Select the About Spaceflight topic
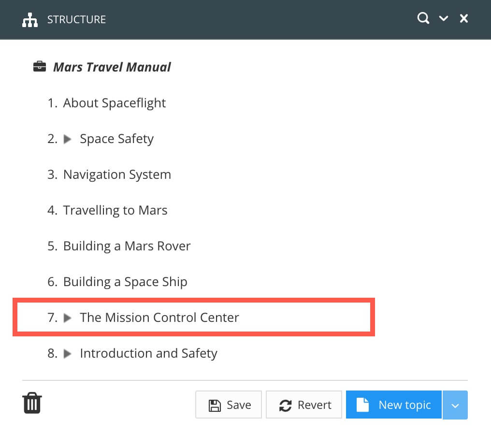Viewport: 491px width, 434px height. tap(114, 103)
